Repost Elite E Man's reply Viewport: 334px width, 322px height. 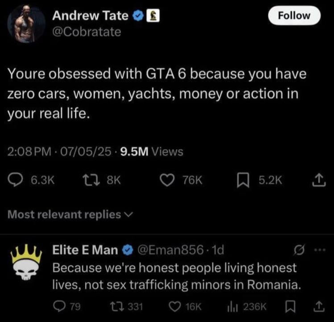pos(117,307)
